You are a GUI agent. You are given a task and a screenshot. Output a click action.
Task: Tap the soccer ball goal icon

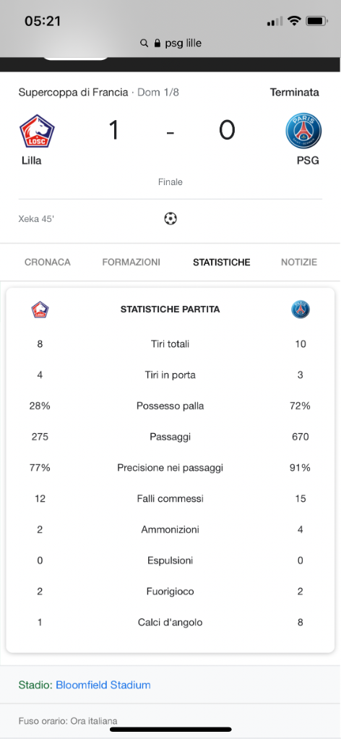pyautogui.click(x=170, y=218)
